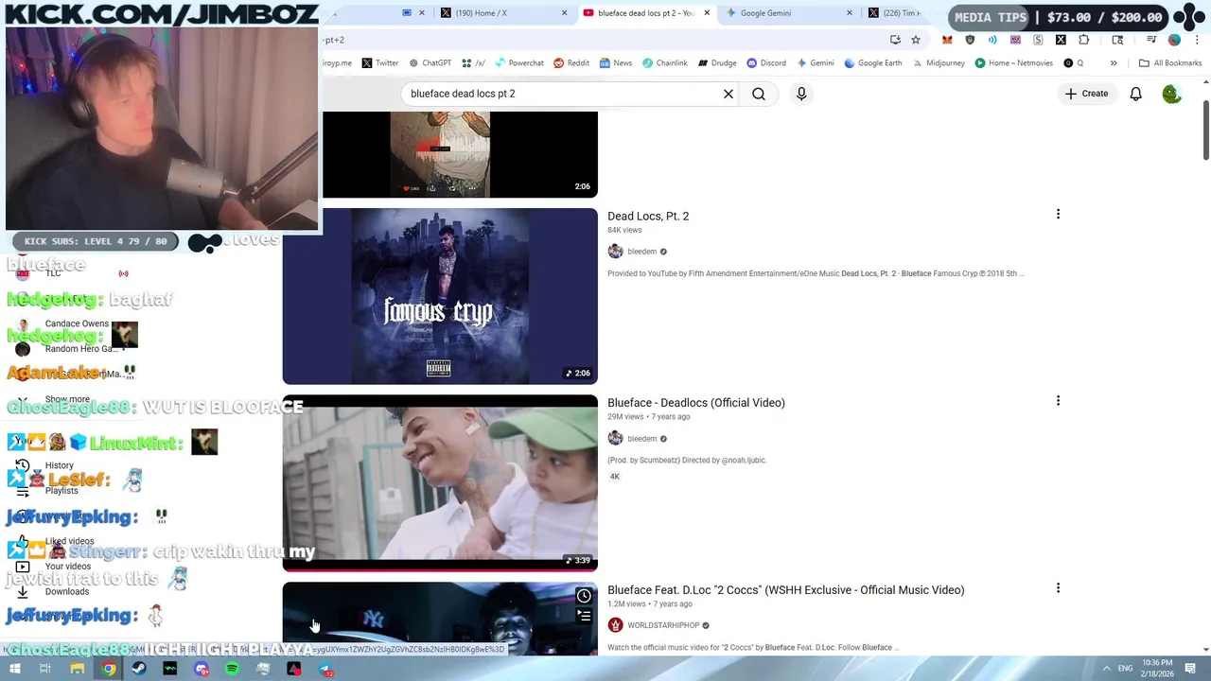Play the Famous Cryp thumbnail video

point(440,296)
